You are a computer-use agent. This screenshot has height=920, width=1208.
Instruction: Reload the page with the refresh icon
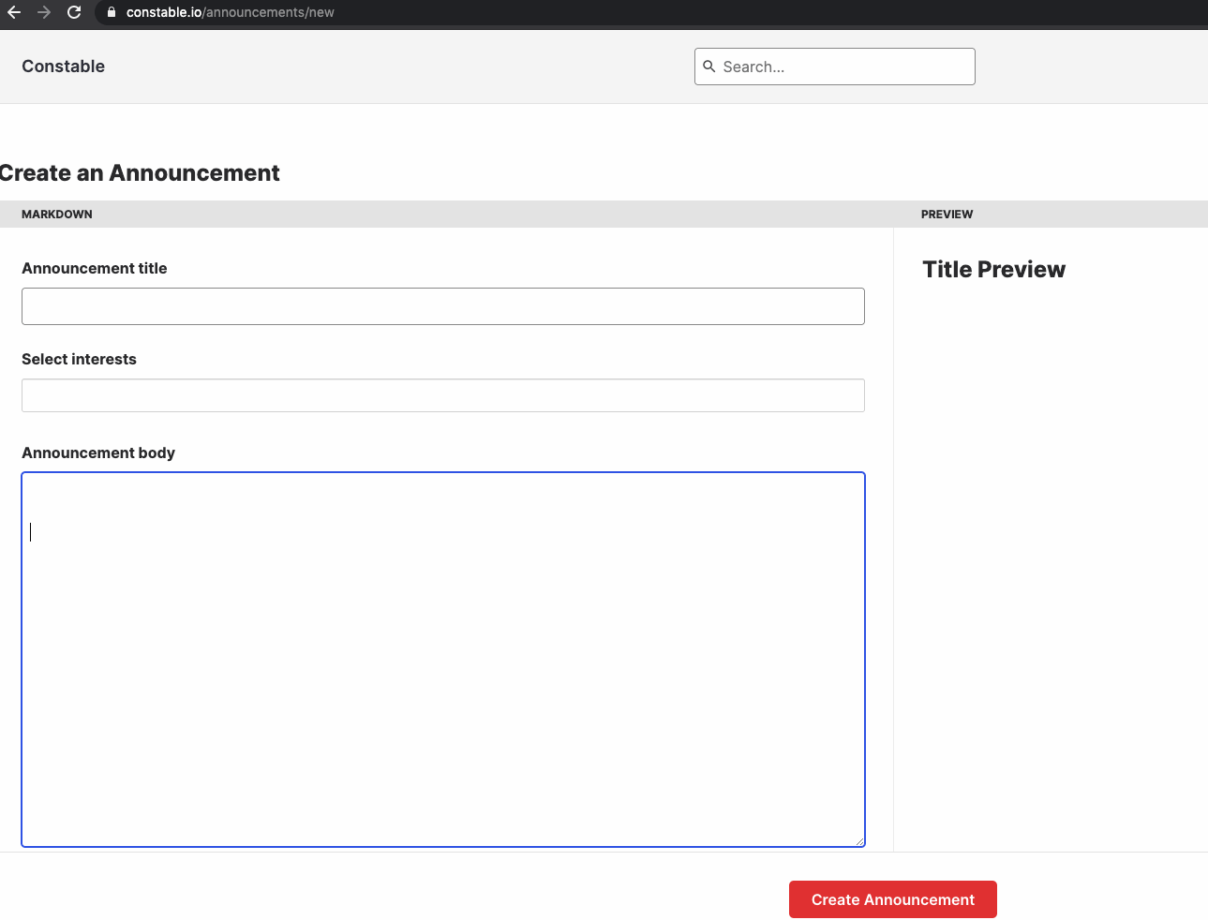pyautogui.click(x=73, y=13)
